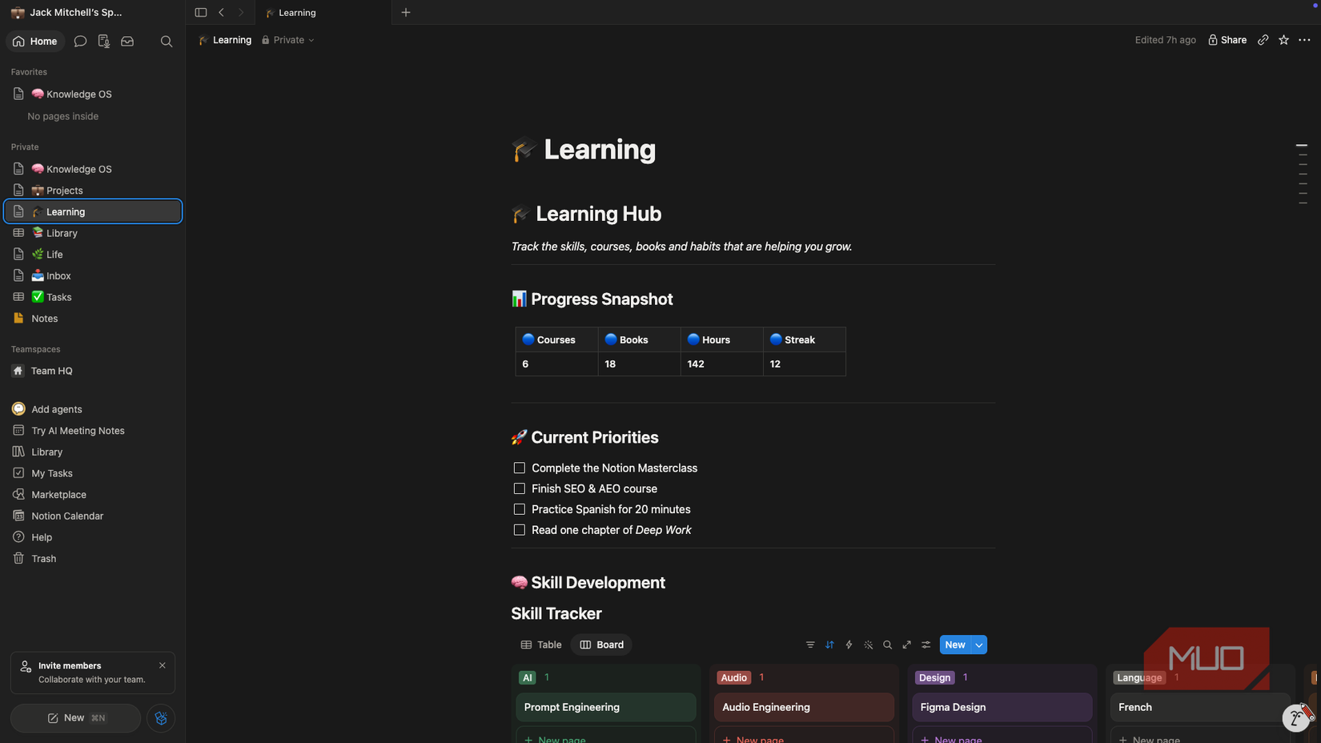The width and height of the screenshot is (1321, 743).
Task: Click the blue New button in Skill Tracker
Action: [x=955, y=645]
